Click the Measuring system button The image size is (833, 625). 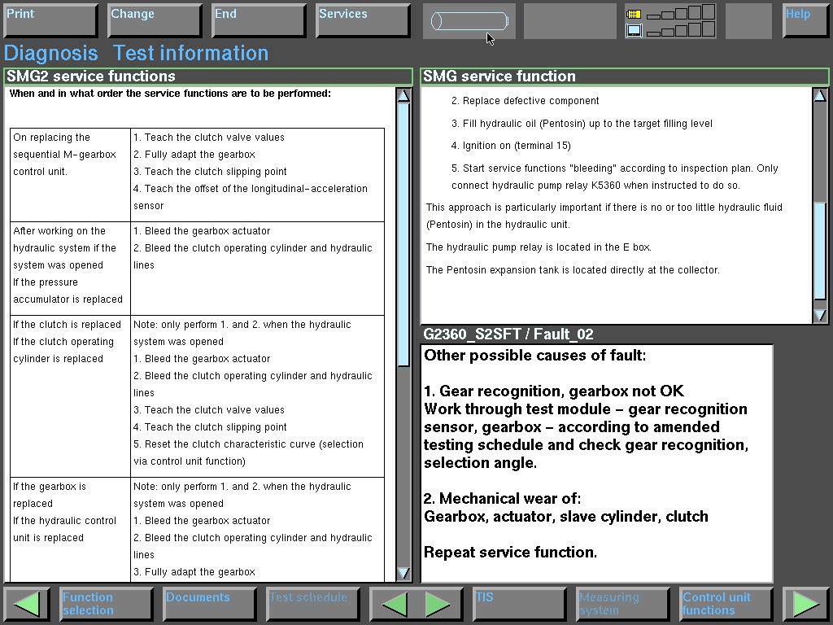[622, 604]
